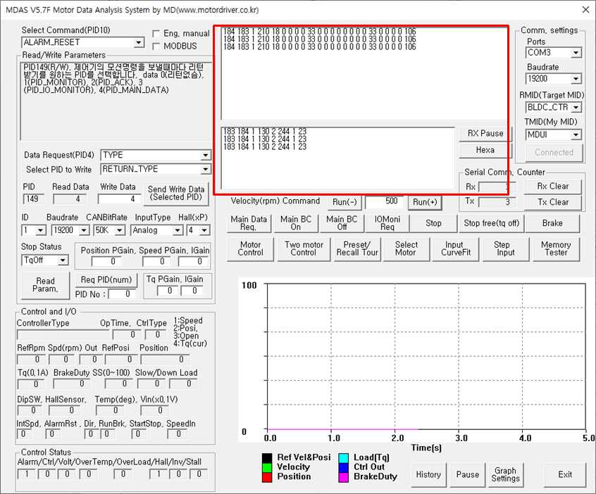Click the Send Write Data button
The height and width of the screenshot is (494, 596).
tap(176, 194)
